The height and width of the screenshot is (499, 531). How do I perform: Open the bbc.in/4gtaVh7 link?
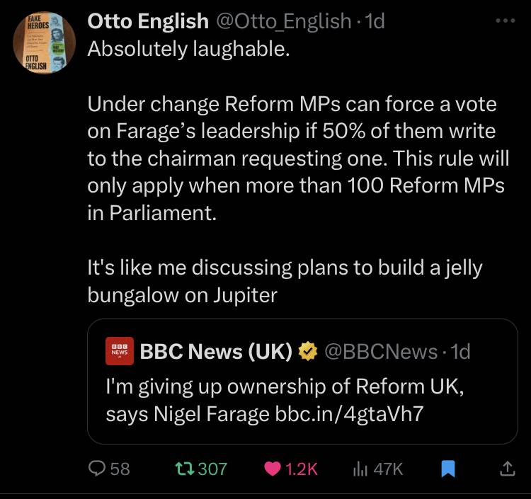point(349,413)
